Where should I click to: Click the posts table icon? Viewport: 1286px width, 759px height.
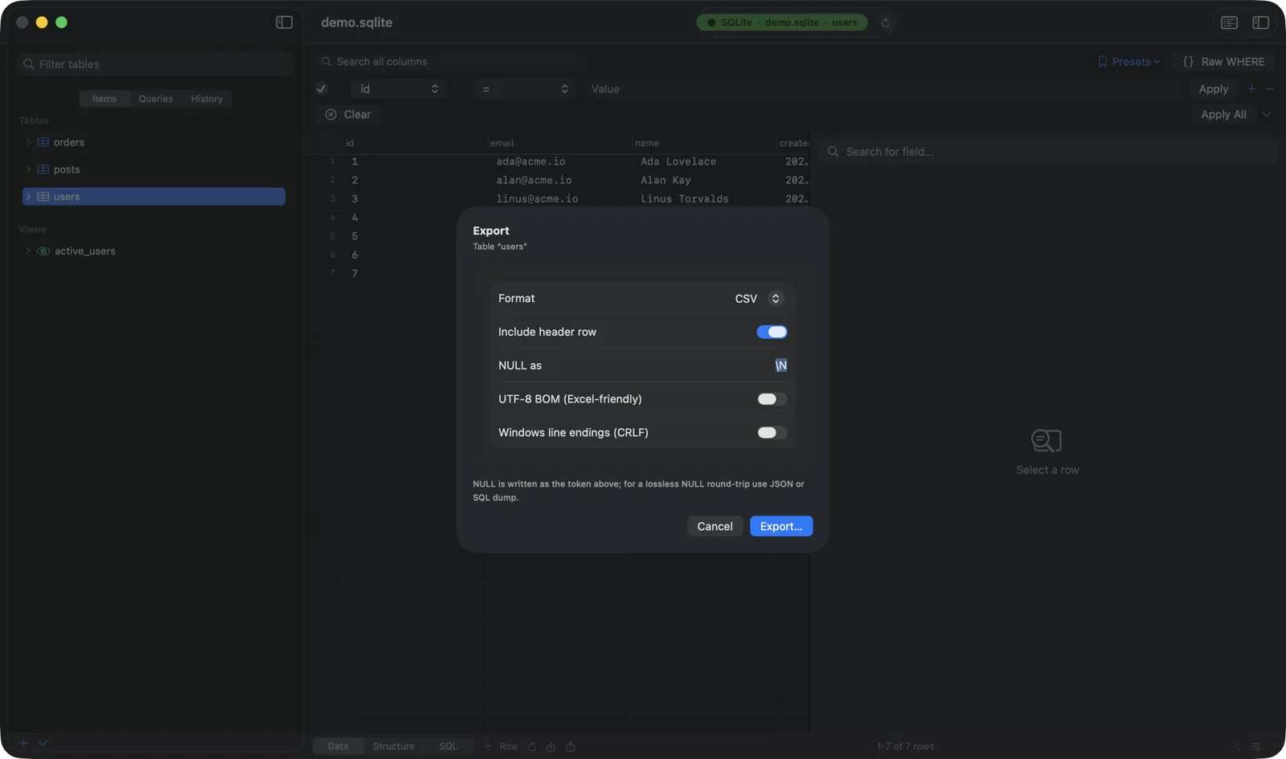43,169
